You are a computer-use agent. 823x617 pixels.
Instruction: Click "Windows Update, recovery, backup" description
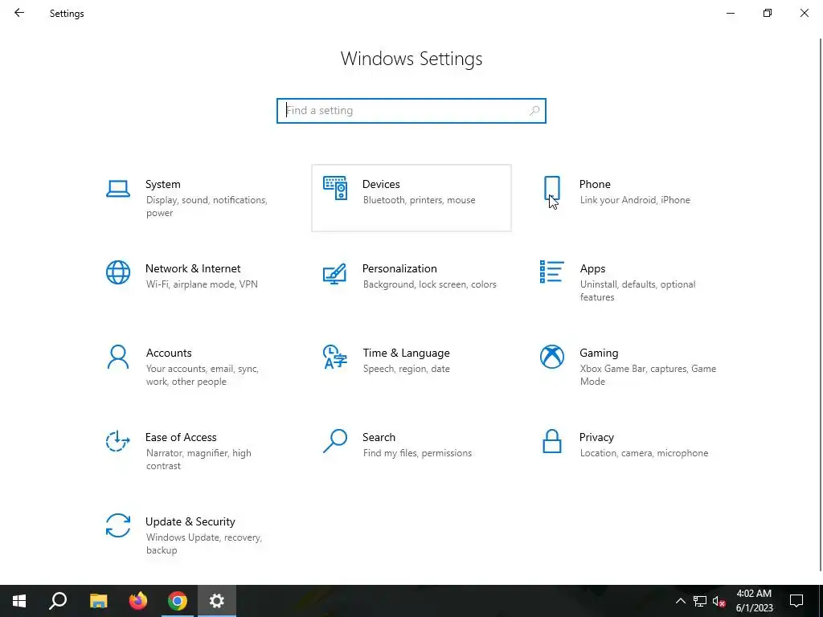203,544
